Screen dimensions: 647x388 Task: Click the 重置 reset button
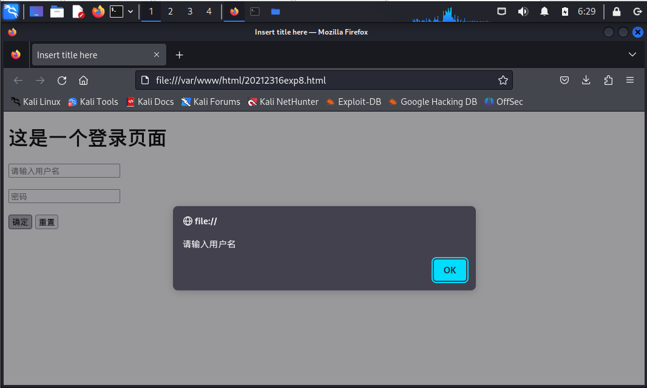[47, 222]
